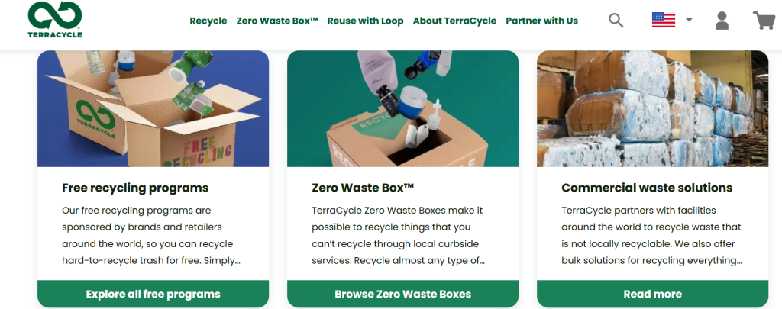Click Read more button
This screenshot has width=782, height=309.
(652, 294)
